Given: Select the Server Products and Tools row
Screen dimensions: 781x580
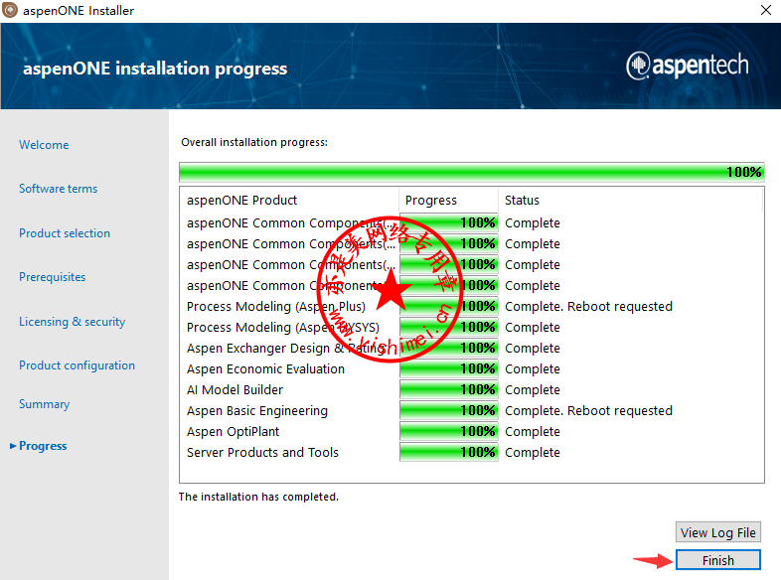Looking at the screenshot, I should (x=471, y=453).
